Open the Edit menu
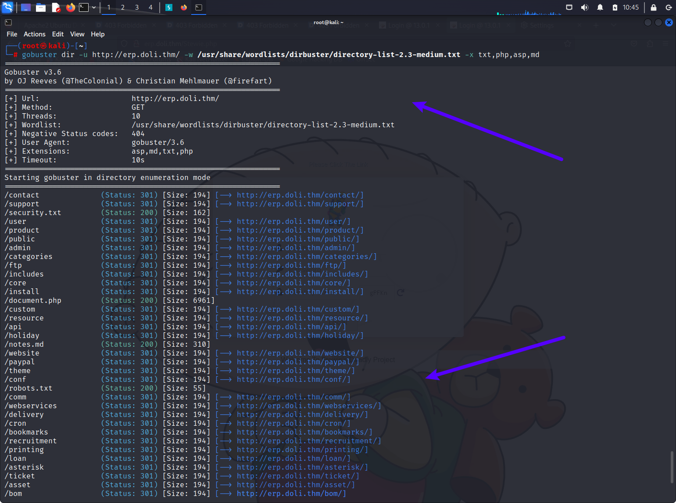This screenshot has width=676, height=503. 58,34
